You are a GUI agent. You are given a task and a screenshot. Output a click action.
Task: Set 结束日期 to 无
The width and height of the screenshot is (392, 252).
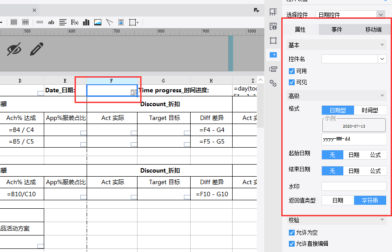(x=332, y=171)
